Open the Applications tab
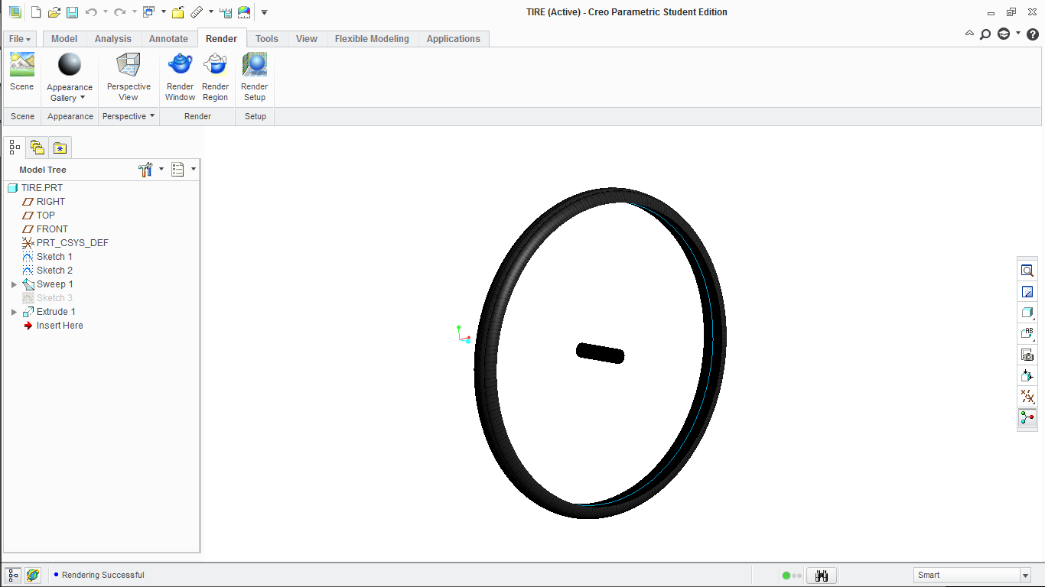1045x587 pixels. tap(454, 39)
